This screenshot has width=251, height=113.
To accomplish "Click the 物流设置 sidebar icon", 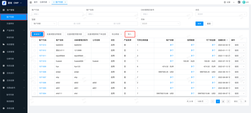I will [4, 66].
